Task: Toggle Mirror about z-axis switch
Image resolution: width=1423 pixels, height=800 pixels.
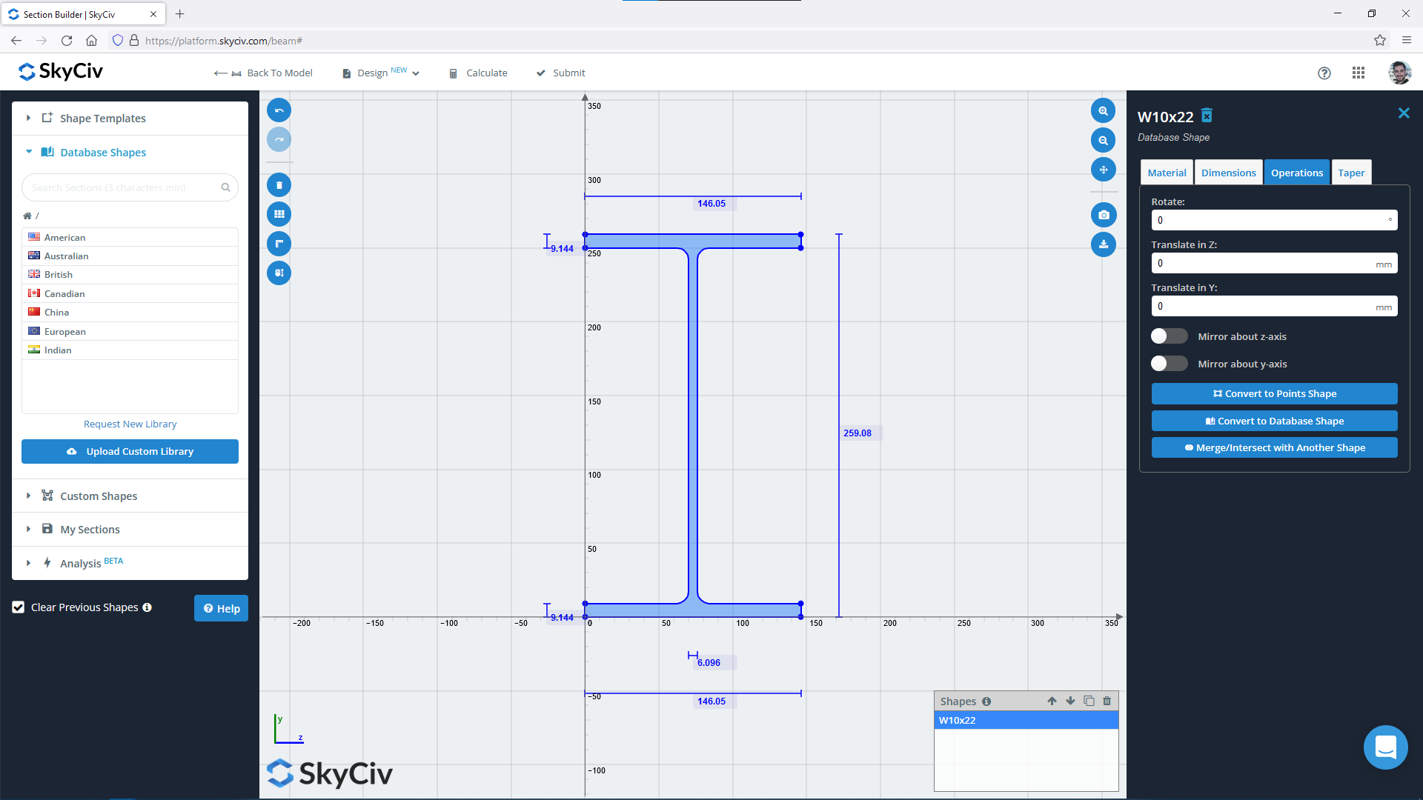Action: click(x=1168, y=336)
